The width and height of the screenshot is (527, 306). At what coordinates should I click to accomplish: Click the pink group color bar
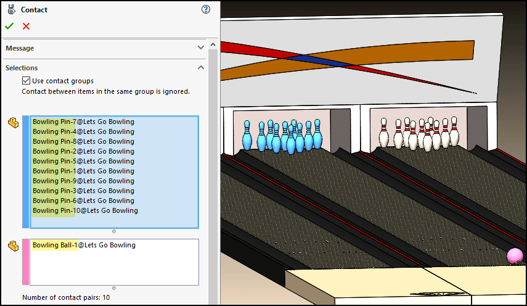click(25, 262)
